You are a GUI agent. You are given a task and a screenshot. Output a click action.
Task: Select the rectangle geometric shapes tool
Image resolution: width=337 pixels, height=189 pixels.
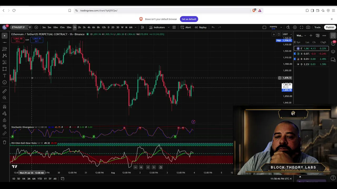click(4, 69)
